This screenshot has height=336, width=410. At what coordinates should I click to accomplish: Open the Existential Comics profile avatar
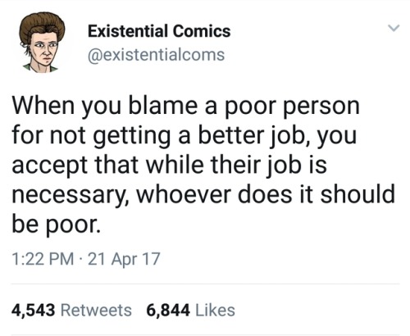click(x=42, y=43)
